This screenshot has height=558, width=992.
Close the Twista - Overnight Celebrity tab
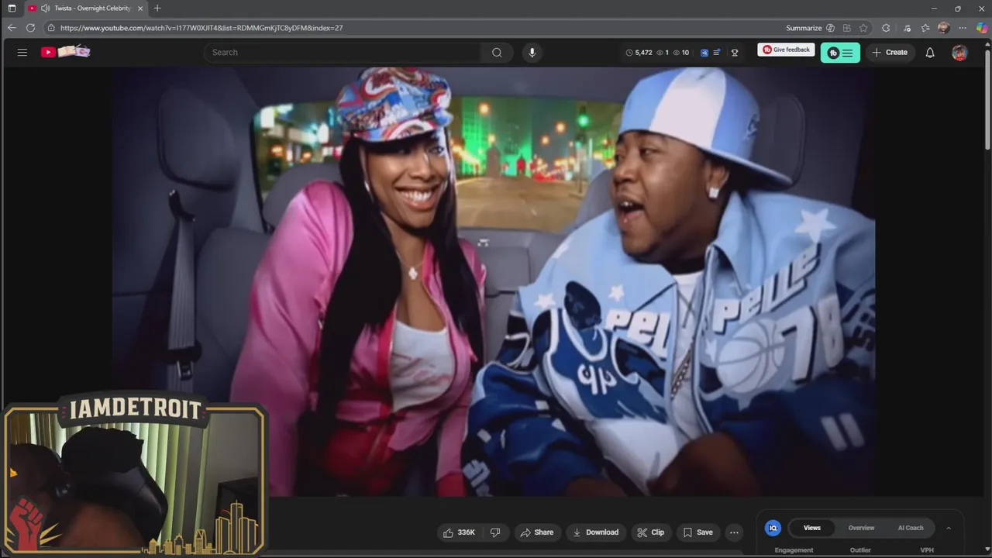[x=140, y=9]
